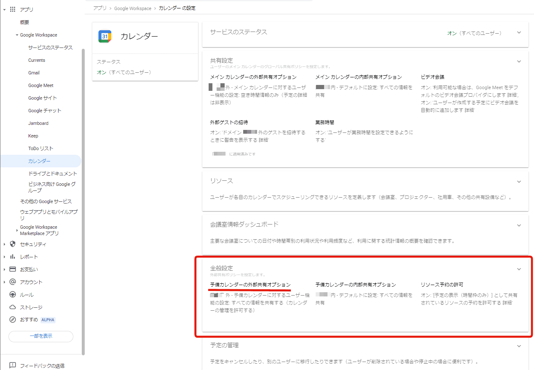Expand the お支払い section arrow
The width and height of the screenshot is (534, 370).
click(x=4, y=270)
